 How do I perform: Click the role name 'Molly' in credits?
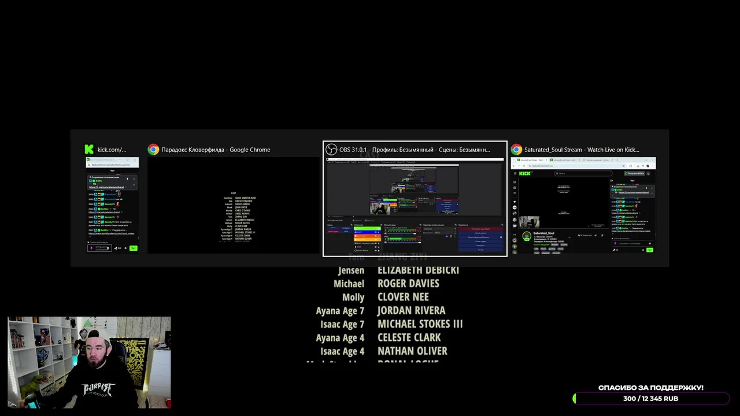coord(353,298)
